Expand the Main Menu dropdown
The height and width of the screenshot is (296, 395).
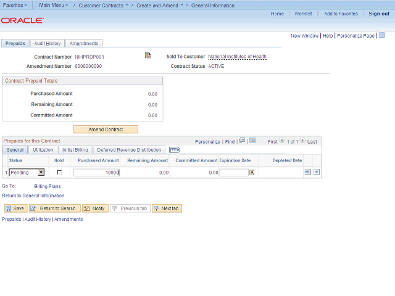point(54,5)
